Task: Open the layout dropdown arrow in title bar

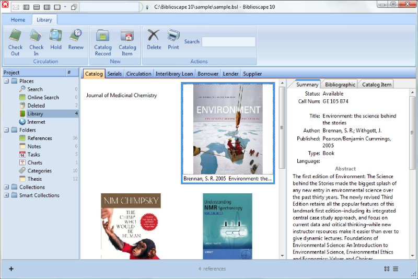Action: (65, 7)
